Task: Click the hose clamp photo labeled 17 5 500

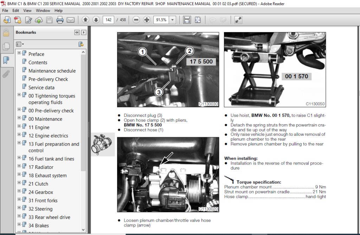Action: pos(168,70)
